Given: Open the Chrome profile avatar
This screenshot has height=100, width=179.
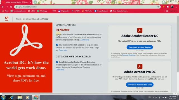Looking at the screenshot, I should (172, 7).
